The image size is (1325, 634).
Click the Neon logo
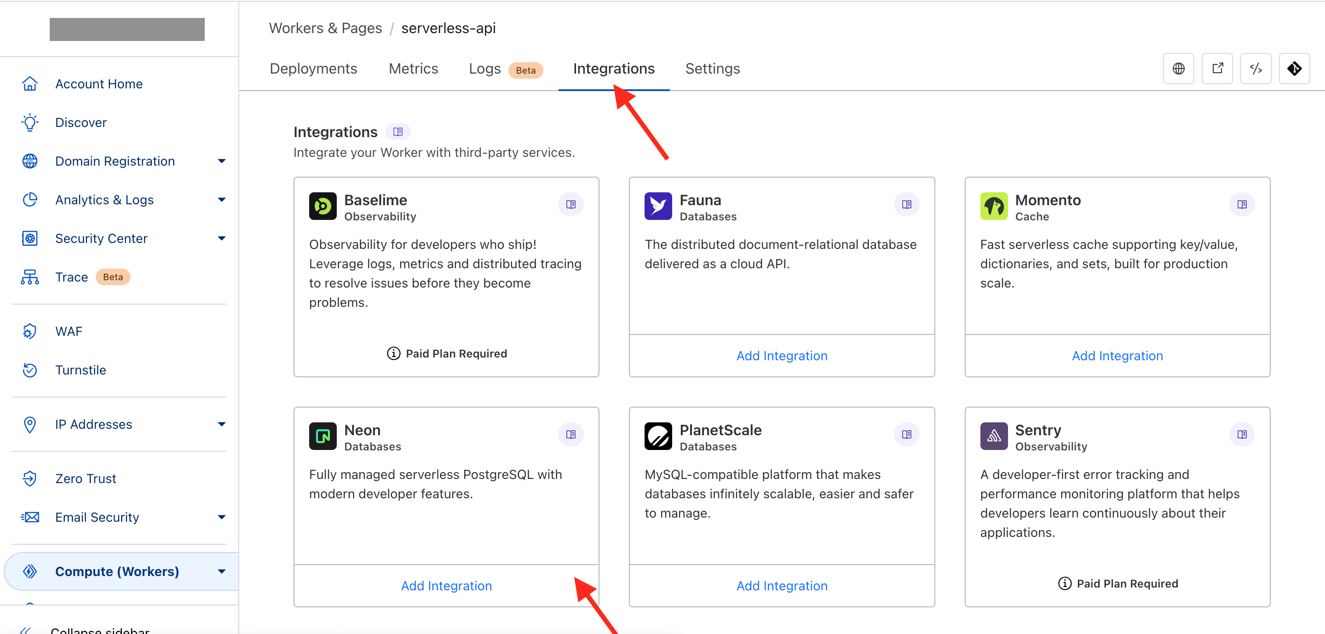(x=323, y=436)
